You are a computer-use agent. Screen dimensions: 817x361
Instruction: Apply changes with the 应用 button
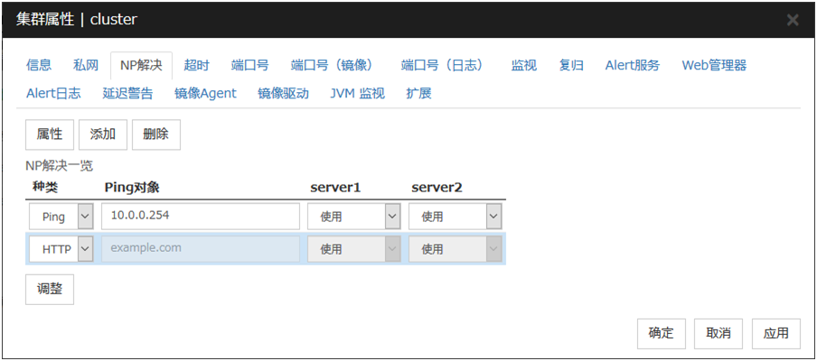pos(775,333)
